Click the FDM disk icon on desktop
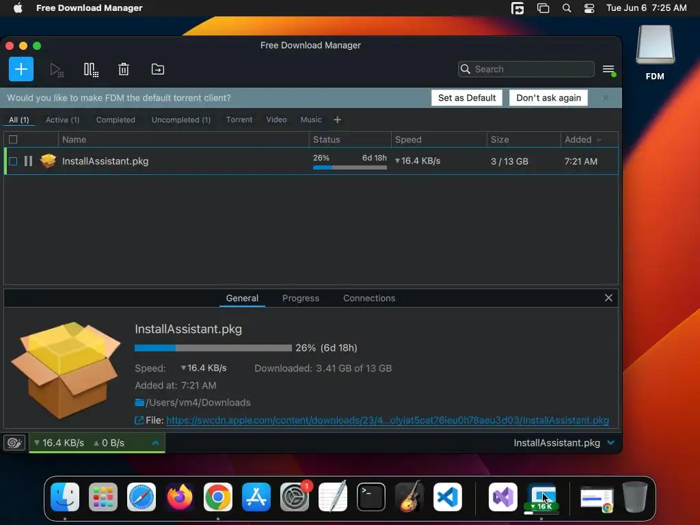Viewport: 700px width, 525px height. coord(655,45)
